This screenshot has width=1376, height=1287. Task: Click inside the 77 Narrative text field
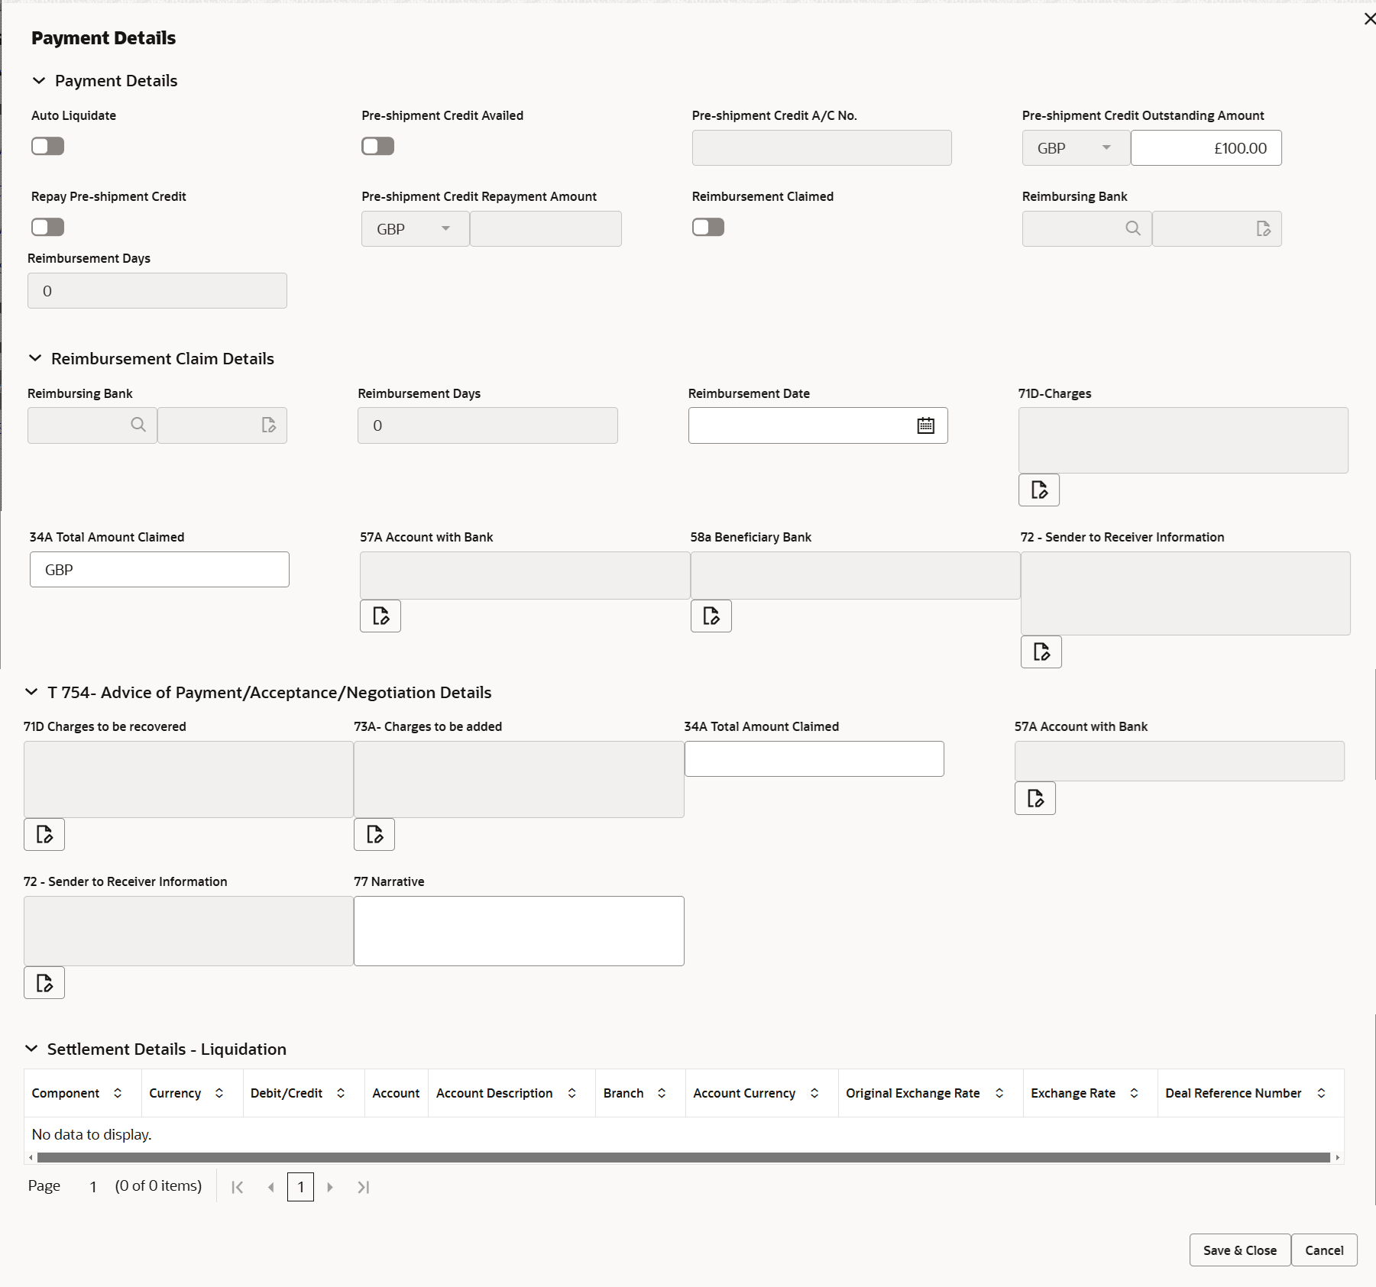tap(518, 930)
